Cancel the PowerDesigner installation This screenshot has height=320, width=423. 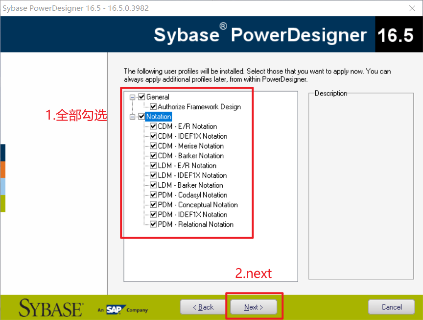(392, 307)
